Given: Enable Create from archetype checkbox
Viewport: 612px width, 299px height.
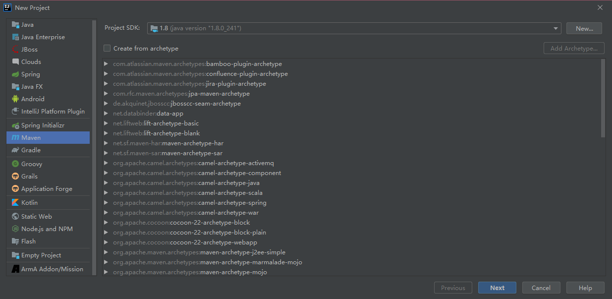Looking at the screenshot, I should pos(107,49).
